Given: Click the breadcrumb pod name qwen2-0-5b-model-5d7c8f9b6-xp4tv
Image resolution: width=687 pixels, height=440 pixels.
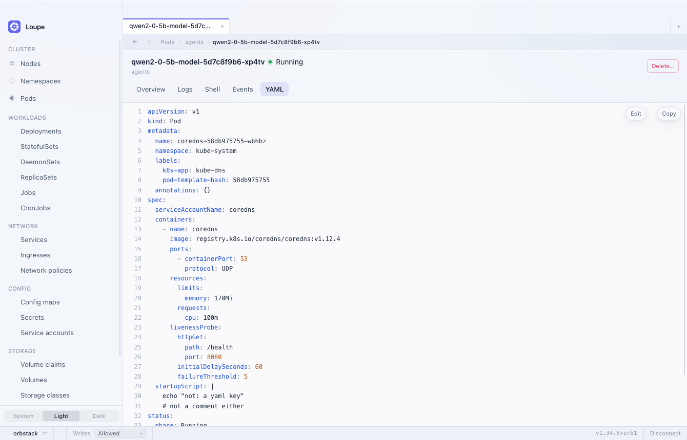Looking at the screenshot, I should pos(266,42).
